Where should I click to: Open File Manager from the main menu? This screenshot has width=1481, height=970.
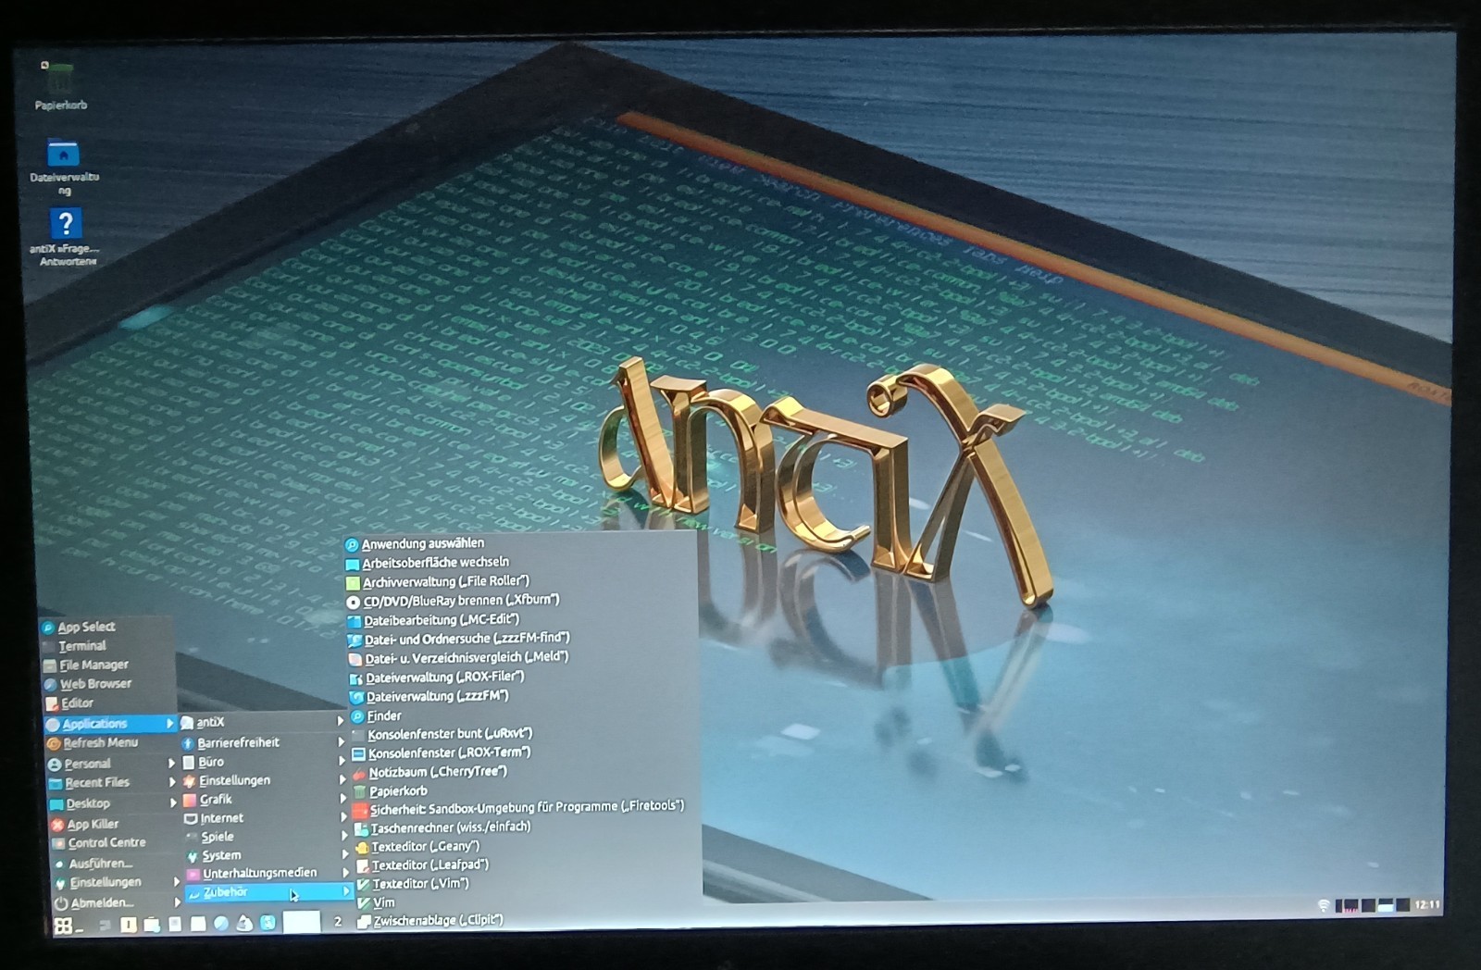pyautogui.click(x=107, y=665)
